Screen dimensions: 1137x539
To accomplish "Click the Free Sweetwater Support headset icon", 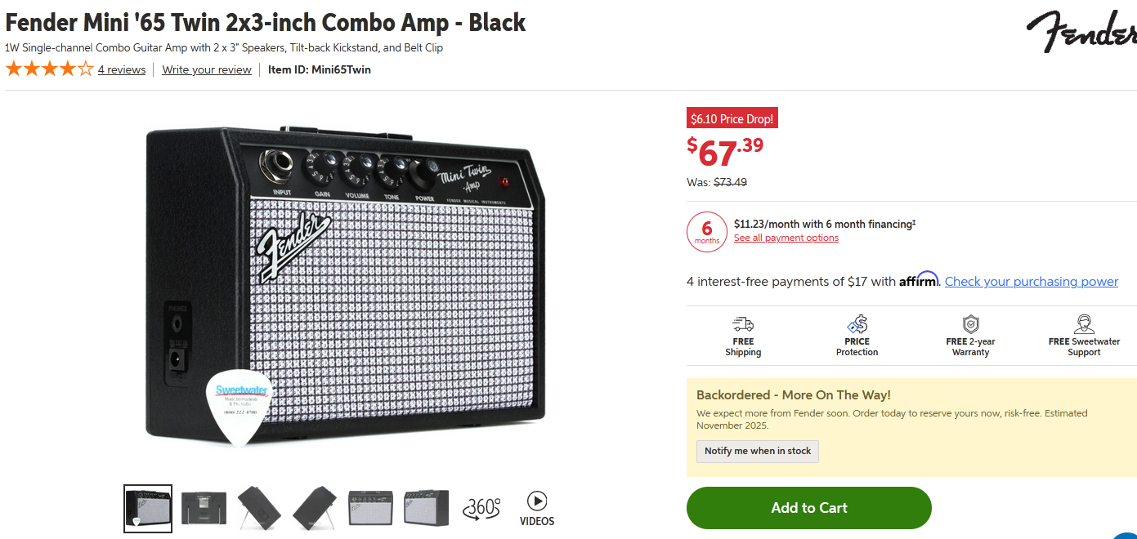I will 1084,324.
